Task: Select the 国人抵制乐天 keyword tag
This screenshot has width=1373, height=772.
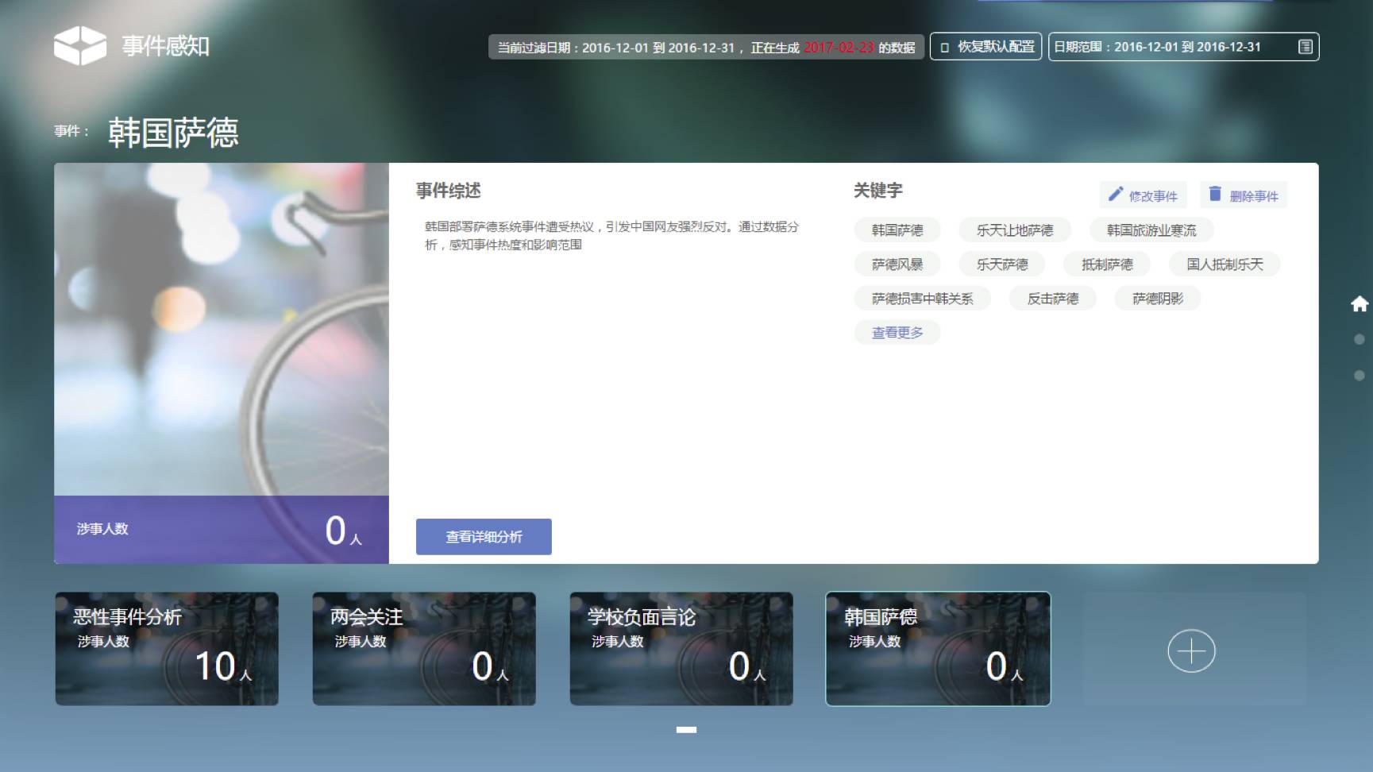Action: [x=1225, y=264]
